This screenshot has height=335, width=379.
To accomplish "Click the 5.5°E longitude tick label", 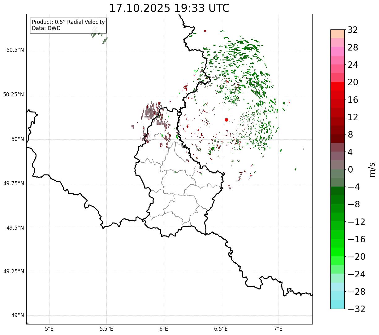I will [x=106, y=328].
